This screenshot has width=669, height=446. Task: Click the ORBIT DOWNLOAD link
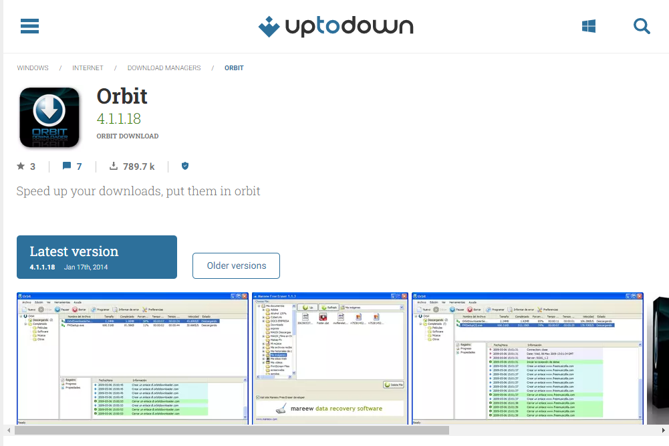(127, 136)
